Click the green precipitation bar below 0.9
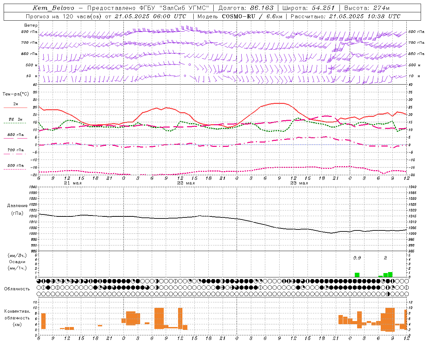The height and width of the screenshot is (341, 426). click(357, 275)
